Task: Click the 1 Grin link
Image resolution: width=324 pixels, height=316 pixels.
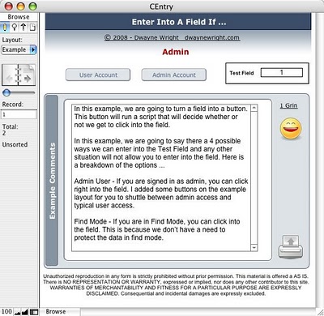Action: point(288,105)
